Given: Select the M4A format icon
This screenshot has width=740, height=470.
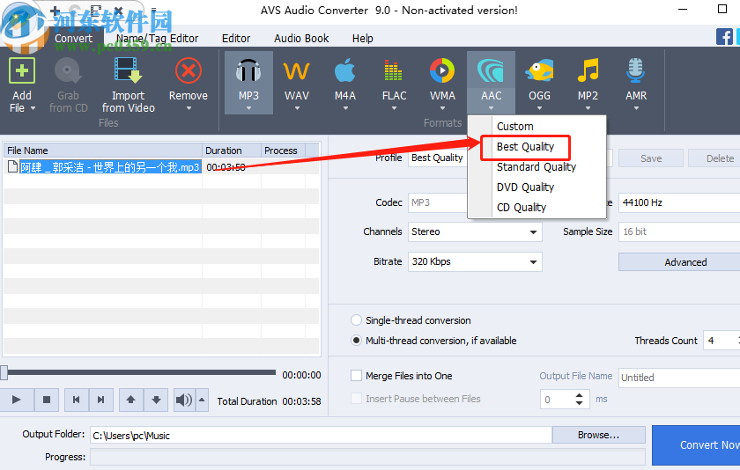Looking at the screenshot, I should tap(345, 71).
